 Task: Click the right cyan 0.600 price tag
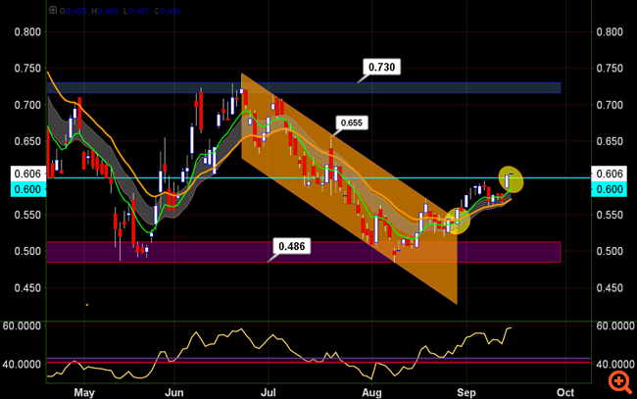pyautogui.click(x=611, y=189)
